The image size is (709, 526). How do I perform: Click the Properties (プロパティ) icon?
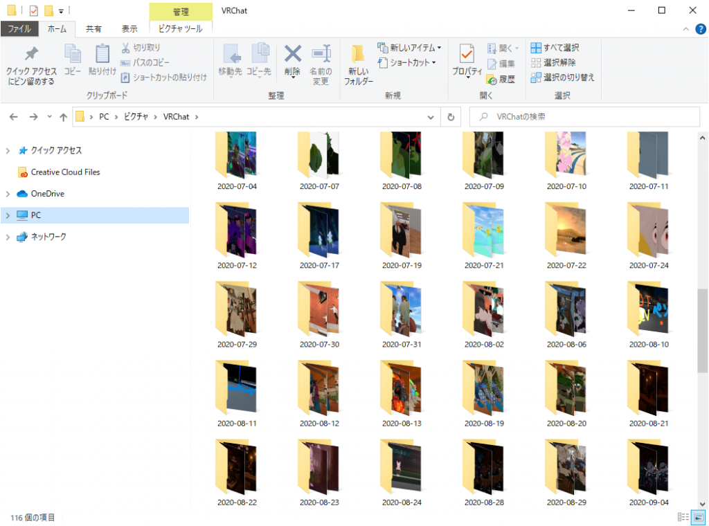tap(467, 54)
